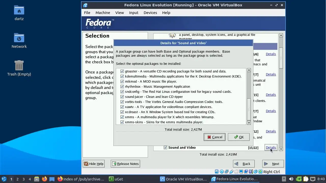This screenshot has height=183, width=326.
Task: Open the Devices menu
Action: (x=150, y=12)
